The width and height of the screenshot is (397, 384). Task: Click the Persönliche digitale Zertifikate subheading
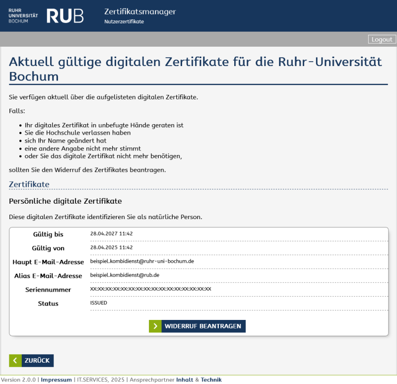click(65, 201)
